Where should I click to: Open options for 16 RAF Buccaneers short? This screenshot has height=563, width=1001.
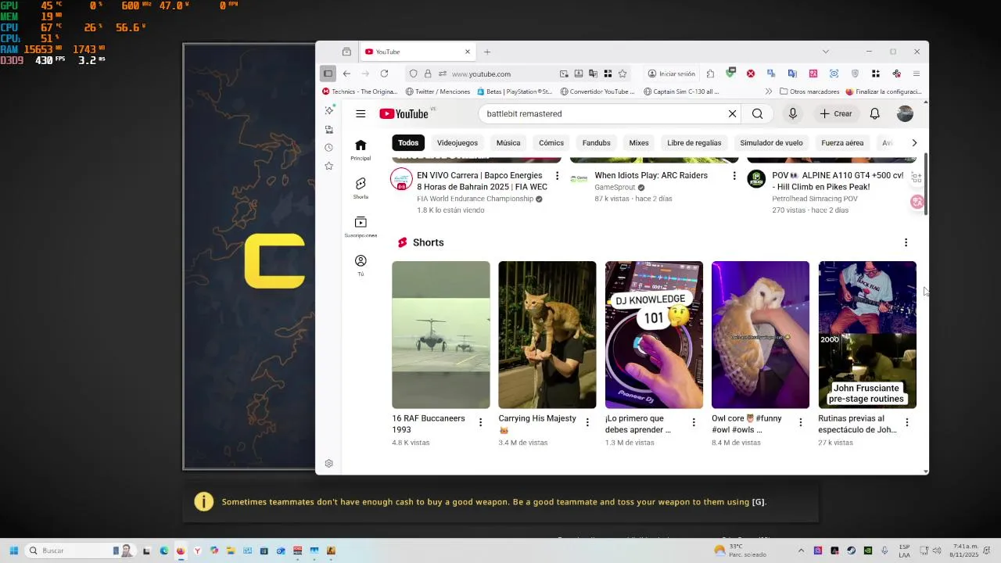coord(480,422)
